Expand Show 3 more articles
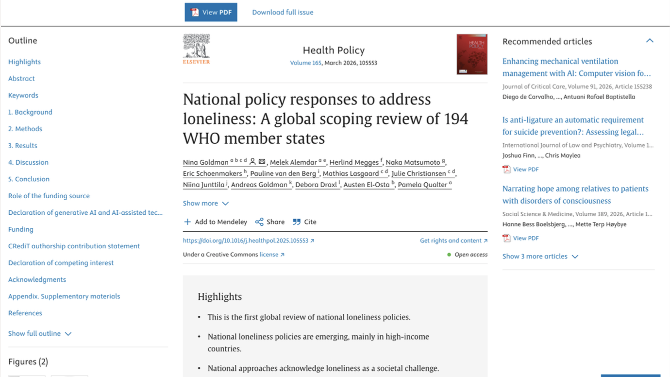The image size is (670, 377). (540, 256)
